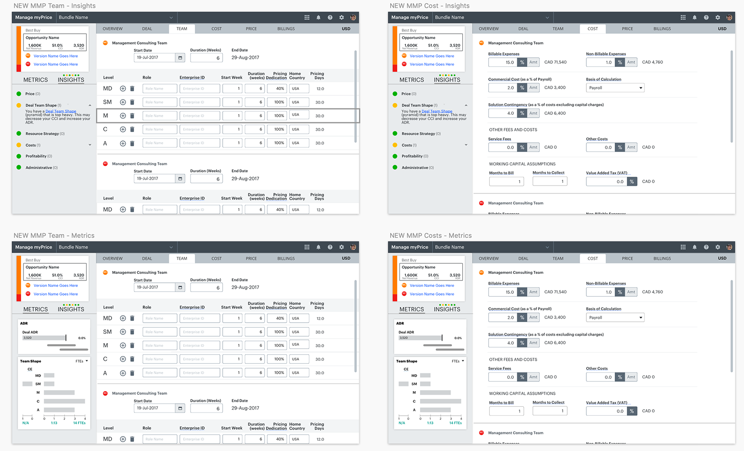Open Payroll dropdown in Costs Metrics
The image size is (744, 451).
[x=615, y=318]
